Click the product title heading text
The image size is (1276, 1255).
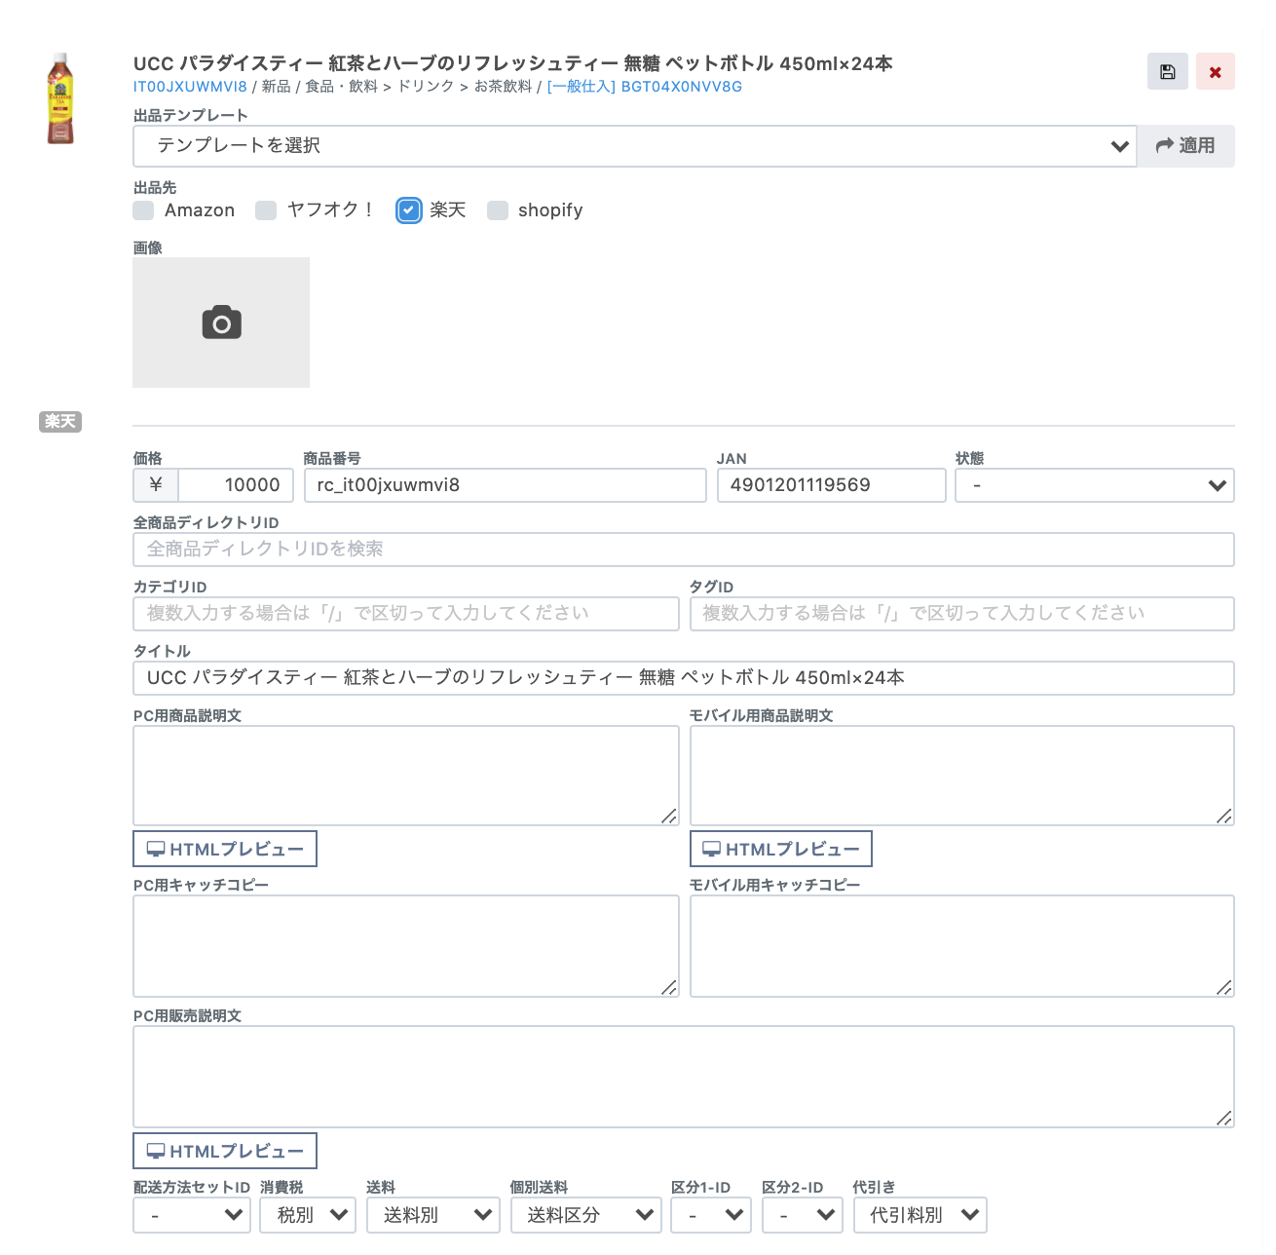click(513, 63)
